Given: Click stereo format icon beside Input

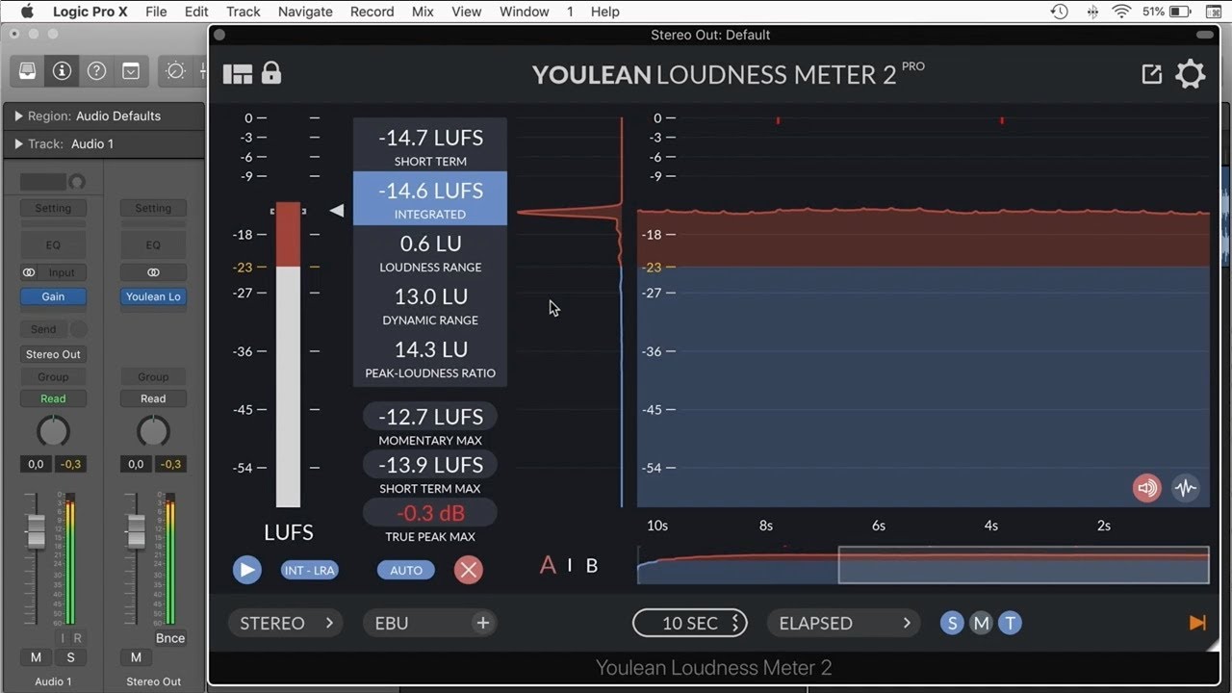Looking at the screenshot, I should [29, 272].
